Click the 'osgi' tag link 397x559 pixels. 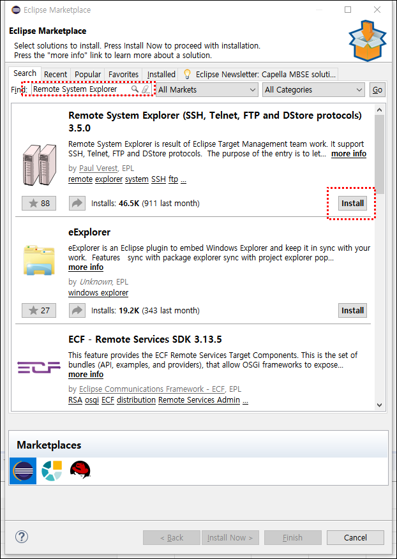click(x=92, y=400)
